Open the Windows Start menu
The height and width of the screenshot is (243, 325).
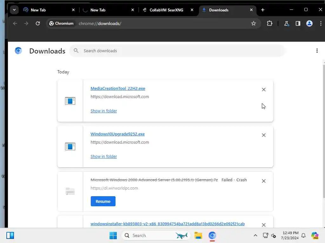(x=113, y=235)
